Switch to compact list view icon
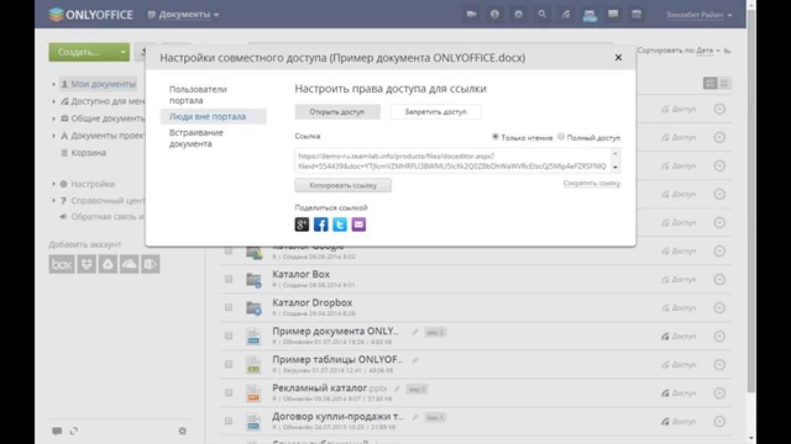The height and width of the screenshot is (444, 791). (x=711, y=83)
